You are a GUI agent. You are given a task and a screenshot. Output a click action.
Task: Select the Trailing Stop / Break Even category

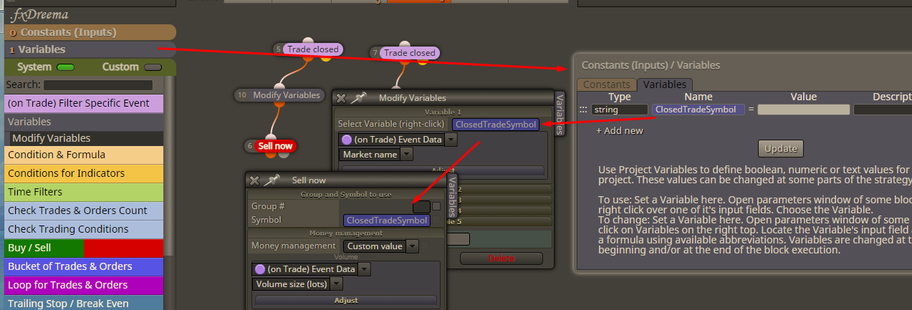[x=84, y=303]
